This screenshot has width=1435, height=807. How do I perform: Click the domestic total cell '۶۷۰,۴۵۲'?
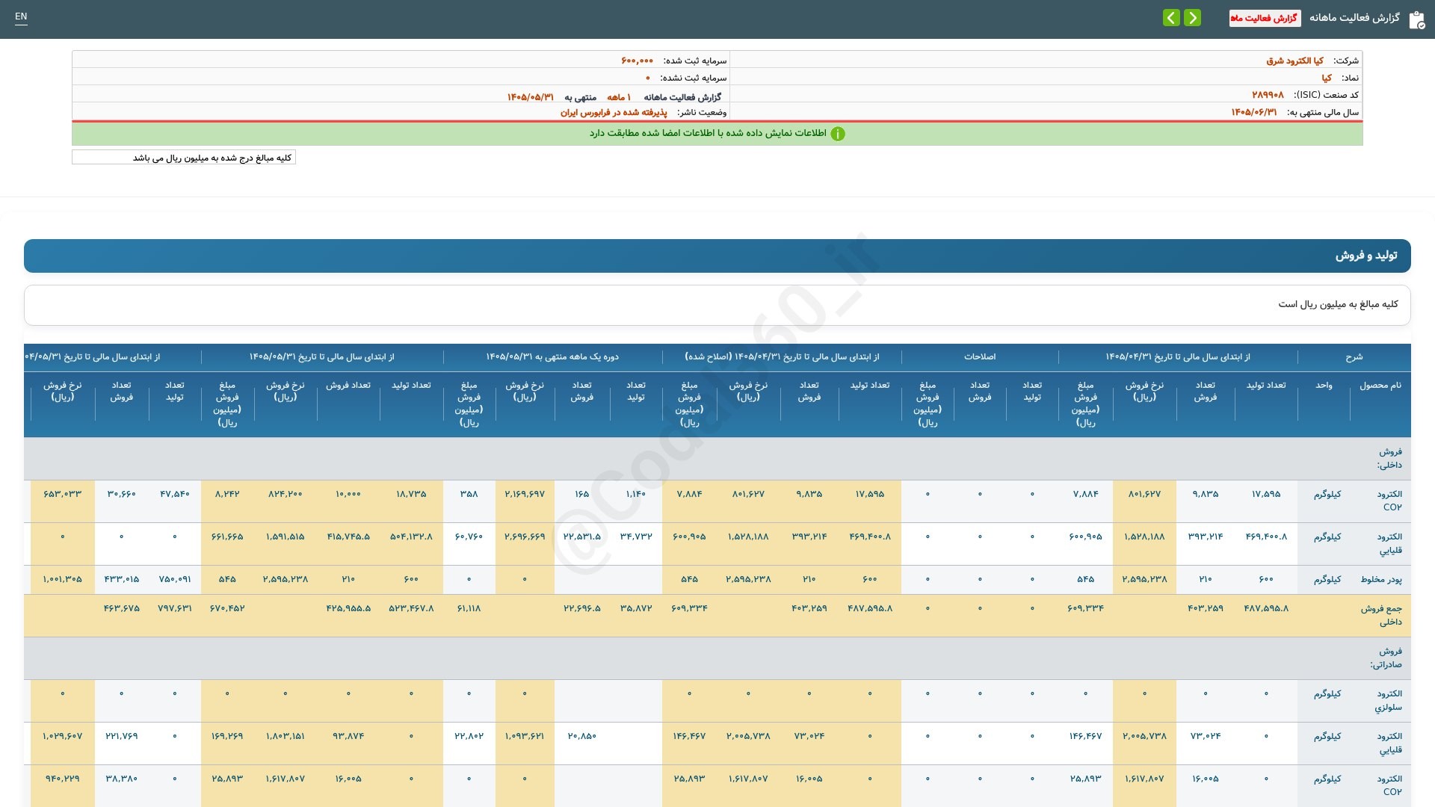[x=227, y=608]
